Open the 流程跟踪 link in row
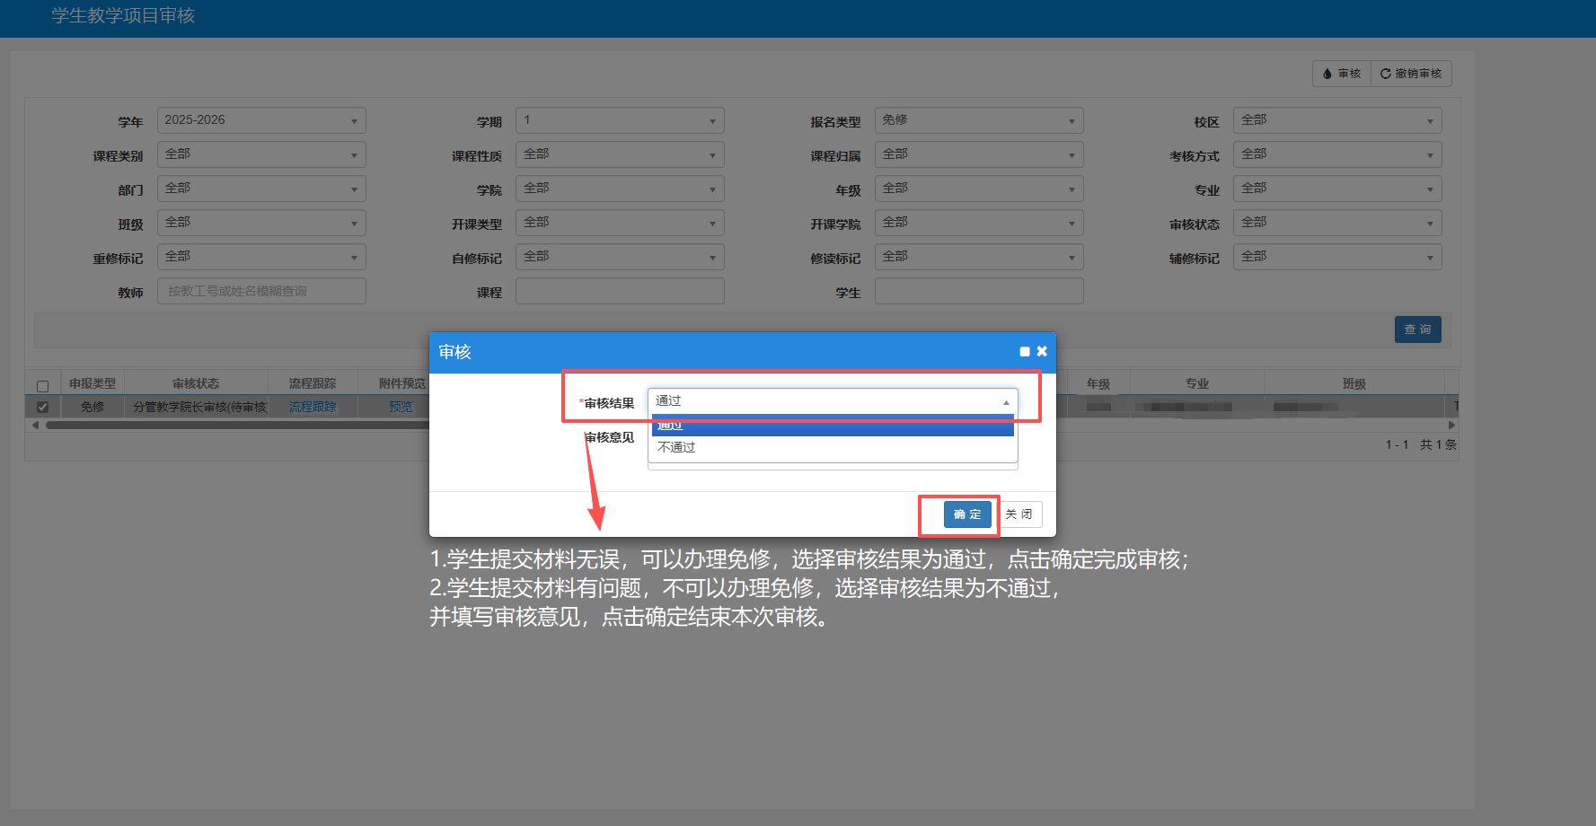The width and height of the screenshot is (1596, 826). click(x=313, y=407)
